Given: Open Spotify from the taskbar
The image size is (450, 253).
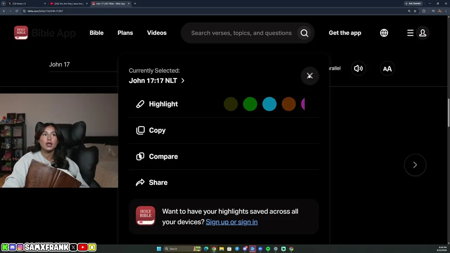Looking at the screenshot, I should pyautogui.click(x=268, y=249).
